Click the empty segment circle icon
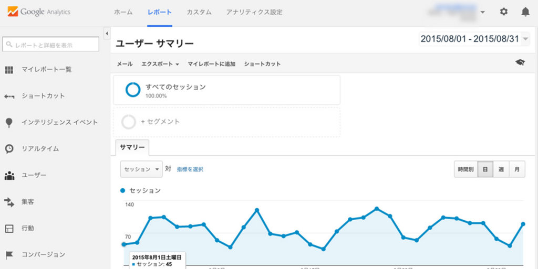This screenshot has height=269, width=538. 129,122
